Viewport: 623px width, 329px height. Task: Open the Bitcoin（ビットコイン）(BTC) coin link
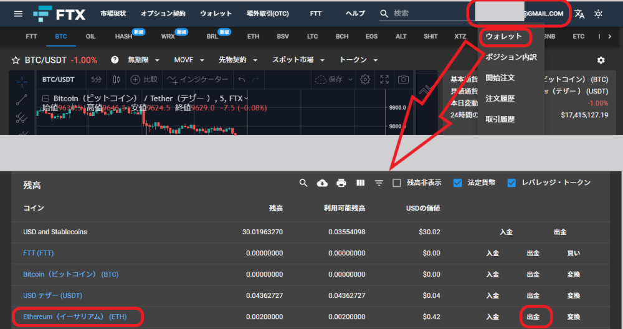[71, 275]
